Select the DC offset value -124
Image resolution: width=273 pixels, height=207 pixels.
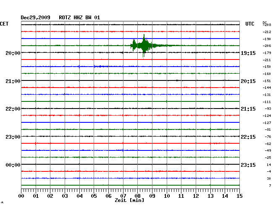(x=267, y=116)
